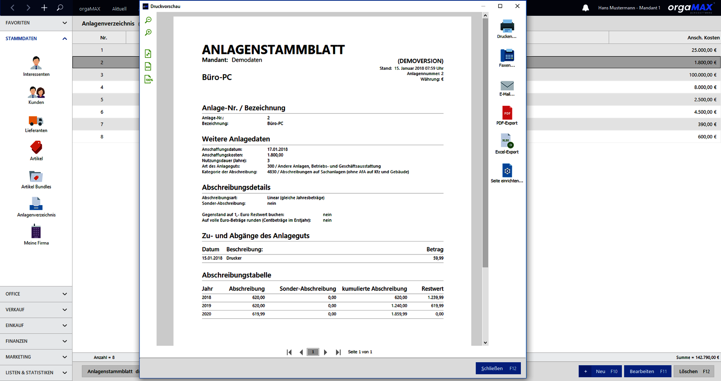Open Kunden in the sidebar
This screenshot has height=381, width=721.
[36, 95]
